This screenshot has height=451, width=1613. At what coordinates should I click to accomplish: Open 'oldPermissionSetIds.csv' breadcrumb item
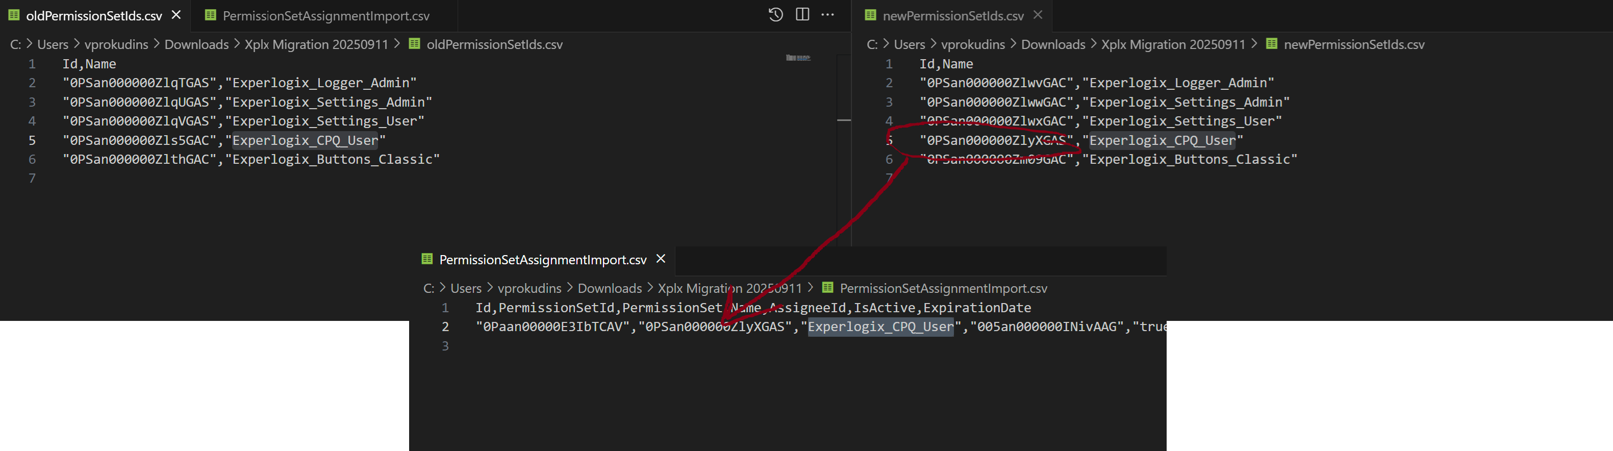pos(495,44)
